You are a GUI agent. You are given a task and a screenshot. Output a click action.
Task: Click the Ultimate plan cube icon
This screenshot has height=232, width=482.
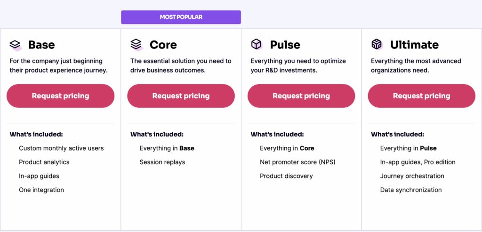tap(377, 45)
